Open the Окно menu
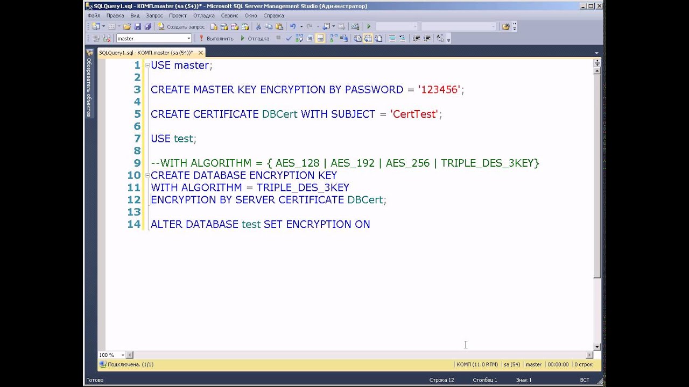This screenshot has height=387, width=689. pyautogui.click(x=251, y=16)
